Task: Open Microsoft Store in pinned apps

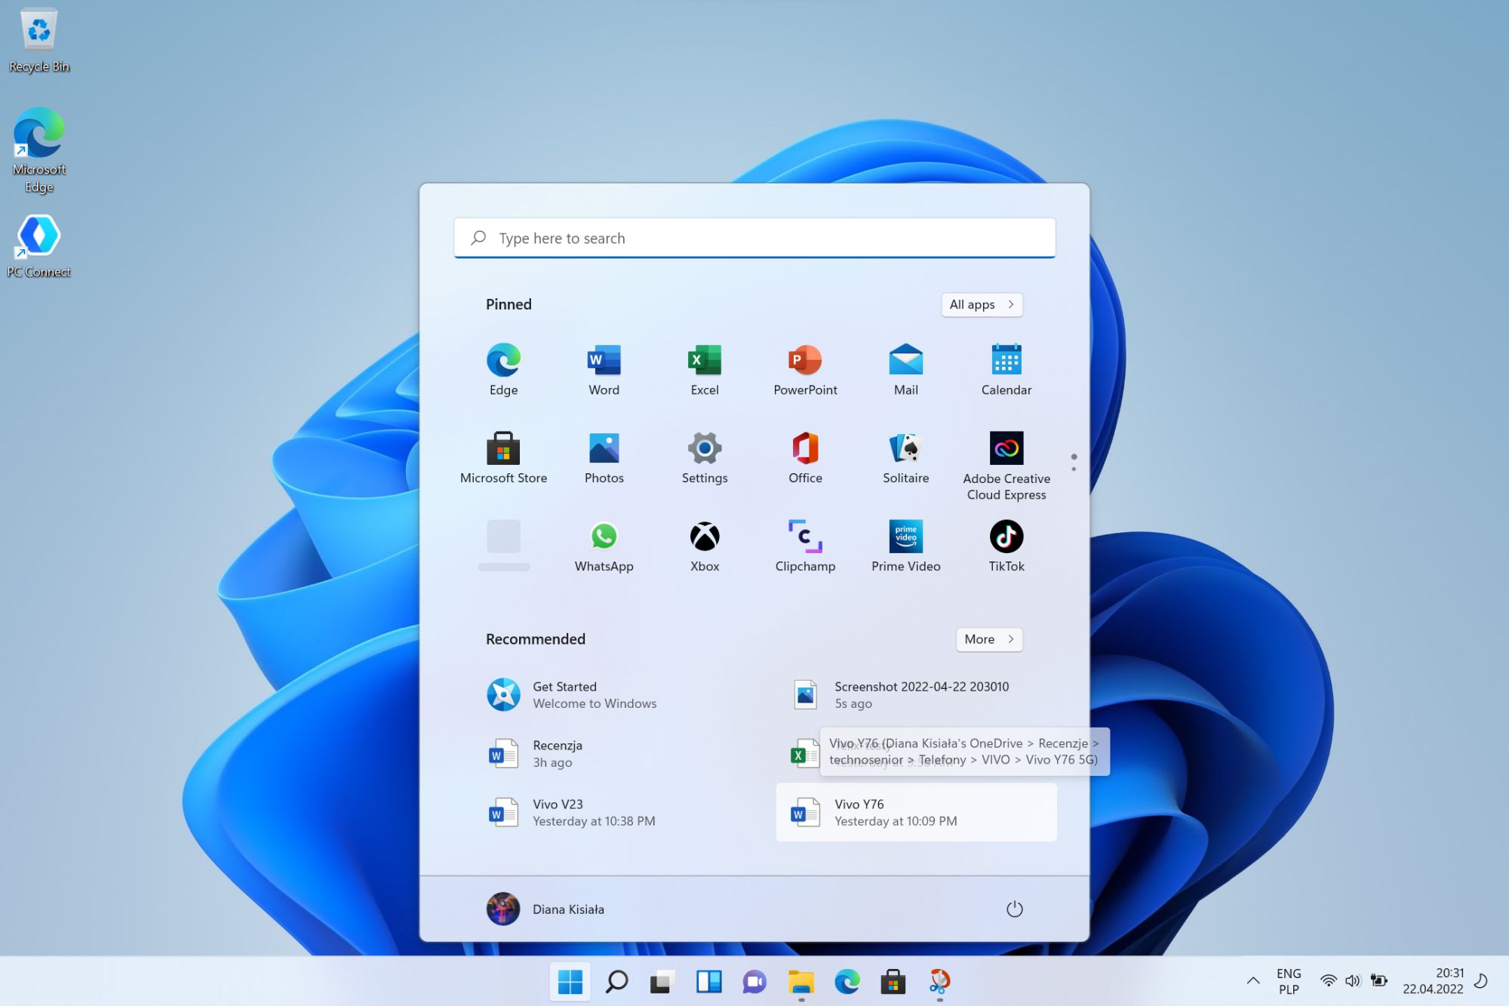Action: [x=503, y=457]
